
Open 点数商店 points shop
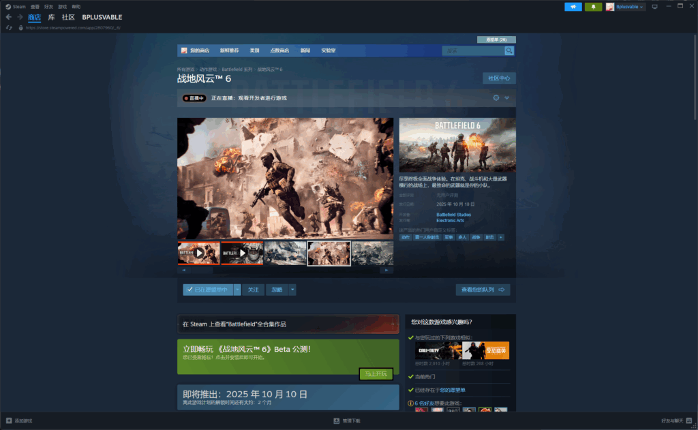point(279,50)
